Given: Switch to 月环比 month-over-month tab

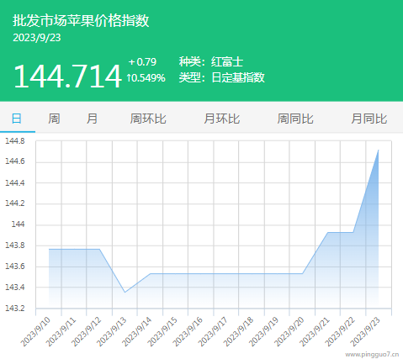Looking at the screenshot, I should [221, 119].
